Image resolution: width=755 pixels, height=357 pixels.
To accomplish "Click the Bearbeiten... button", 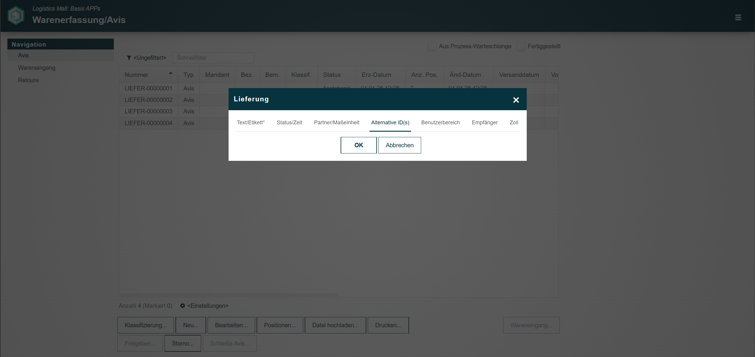I will coord(231,325).
